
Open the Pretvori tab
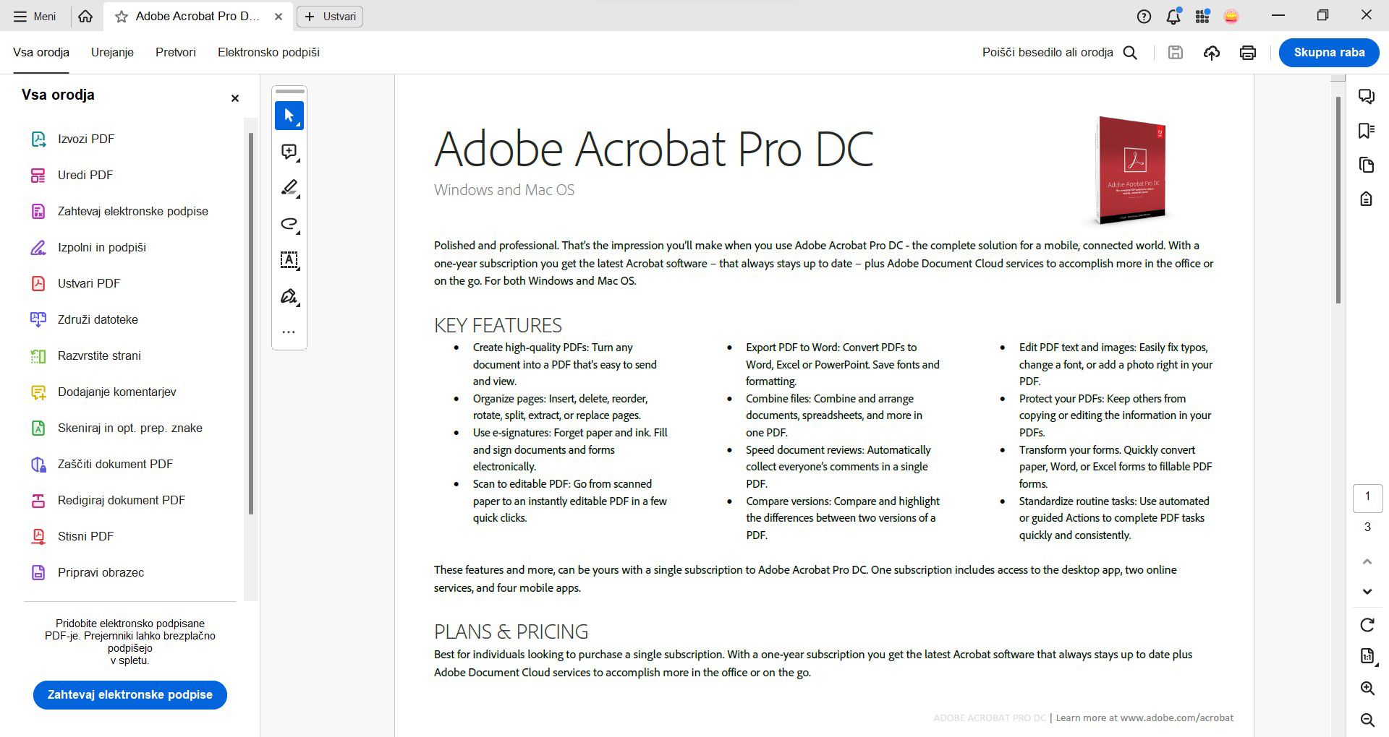(176, 52)
